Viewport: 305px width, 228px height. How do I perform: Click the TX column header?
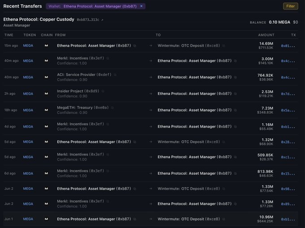pyautogui.click(x=293, y=35)
